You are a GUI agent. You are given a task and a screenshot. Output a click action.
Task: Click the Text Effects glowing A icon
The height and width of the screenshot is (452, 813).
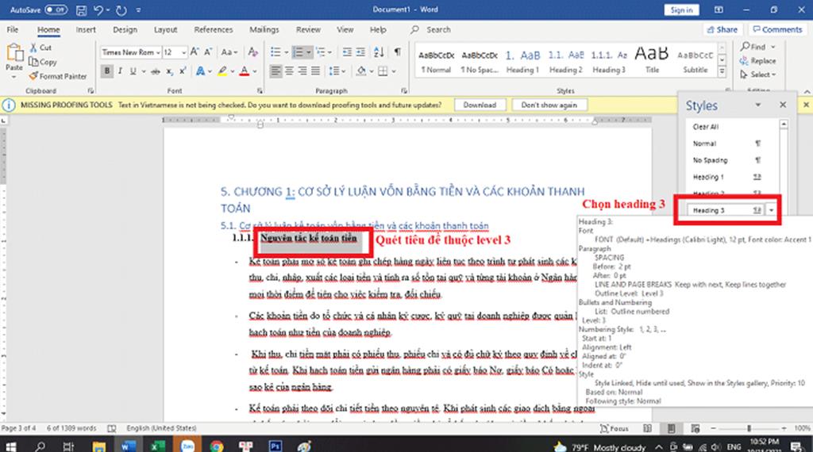click(x=200, y=71)
